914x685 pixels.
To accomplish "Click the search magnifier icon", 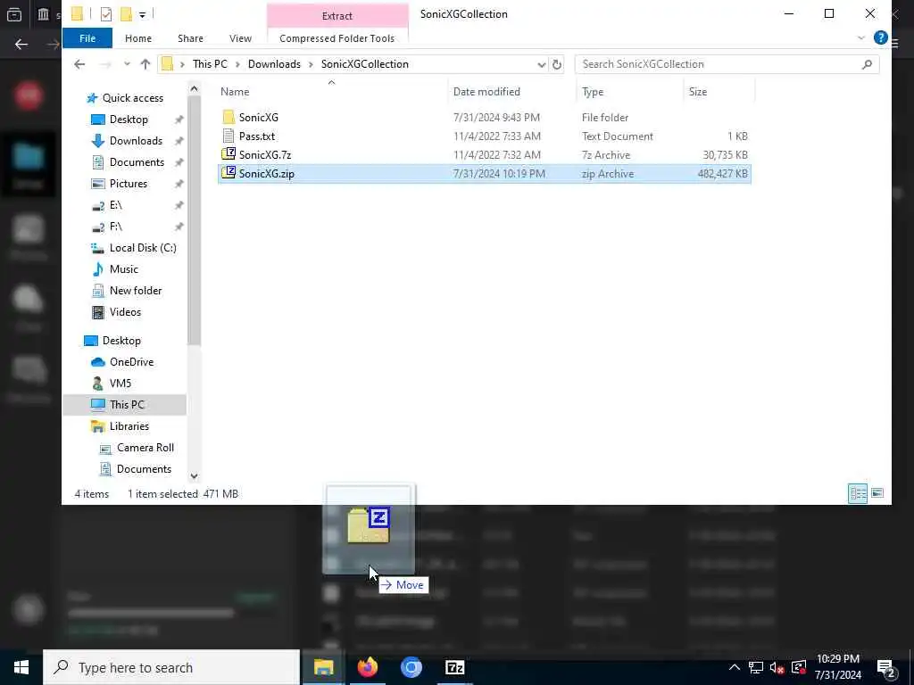I will (867, 64).
